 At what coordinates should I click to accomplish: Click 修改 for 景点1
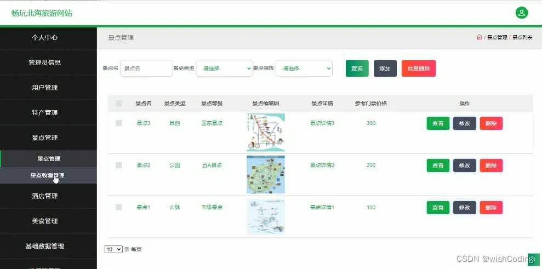coord(465,208)
